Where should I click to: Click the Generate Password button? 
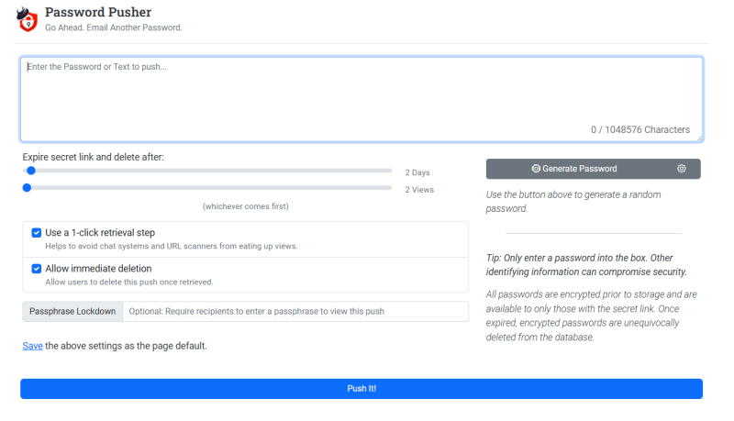tap(574, 169)
